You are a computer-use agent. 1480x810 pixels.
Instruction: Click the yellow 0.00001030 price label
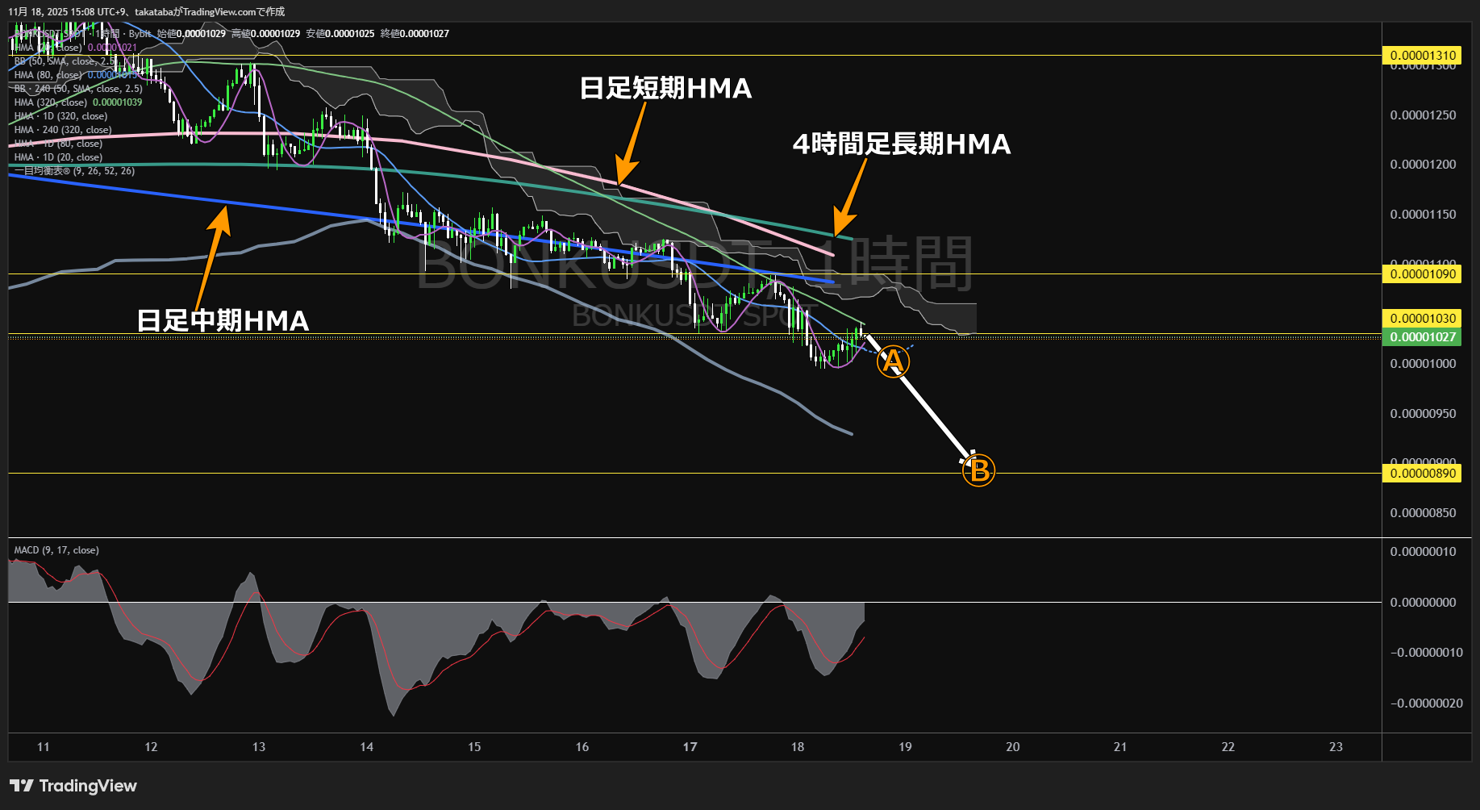tap(1424, 319)
